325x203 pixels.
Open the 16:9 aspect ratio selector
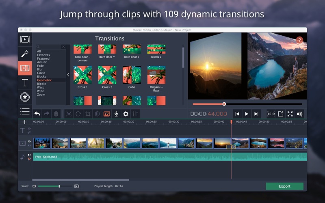coord(271,114)
